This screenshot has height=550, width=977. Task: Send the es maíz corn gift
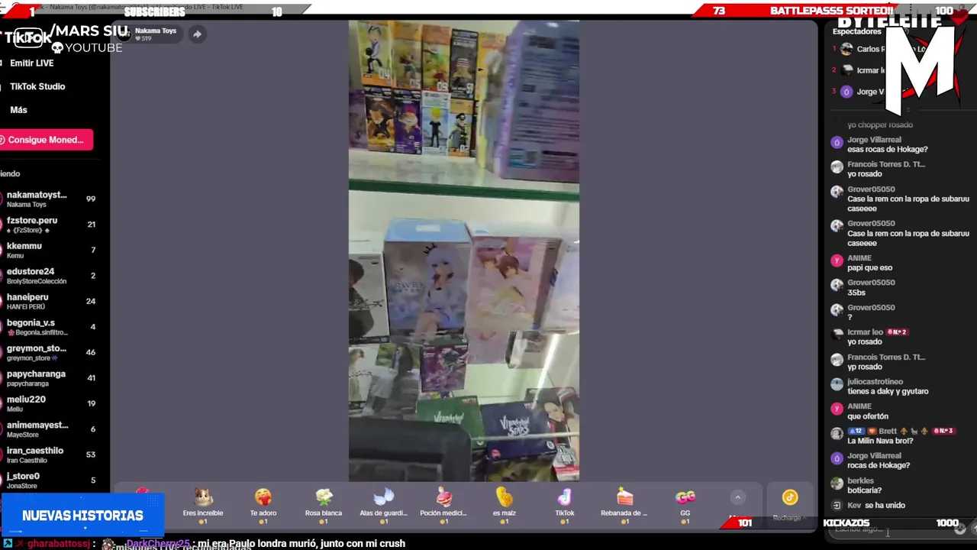coord(504,506)
